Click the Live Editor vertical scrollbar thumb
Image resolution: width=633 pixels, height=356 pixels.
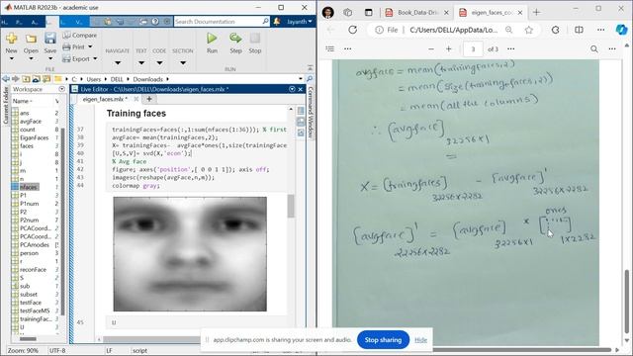[291, 206]
